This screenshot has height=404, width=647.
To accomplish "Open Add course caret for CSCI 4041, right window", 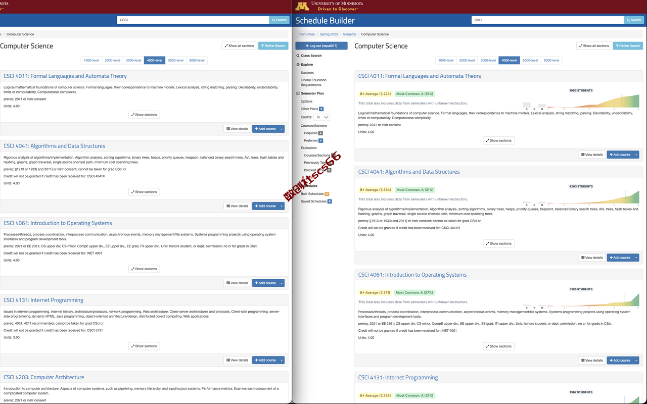I will tap(636, 258).
